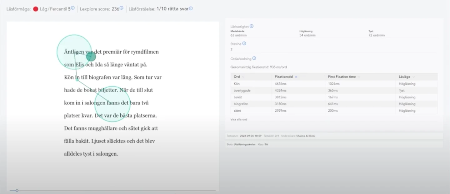Sort table by First Fixation time column

[x=344, y=77]
